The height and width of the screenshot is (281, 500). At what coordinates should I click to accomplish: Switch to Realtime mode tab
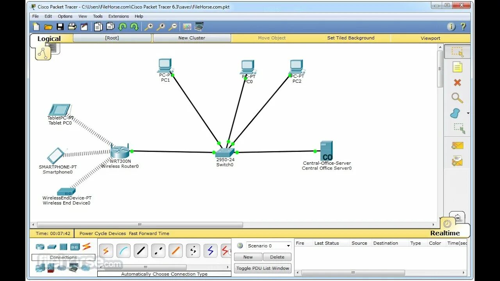[x=445, y=233]
